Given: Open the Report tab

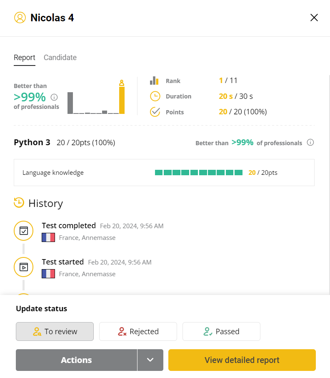Looking at the screenshot, I should click(24, 57).
